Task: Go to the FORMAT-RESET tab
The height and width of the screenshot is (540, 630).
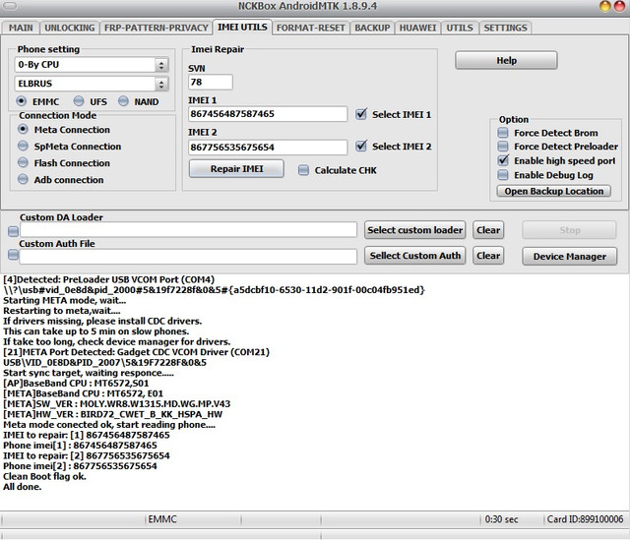Action: [x=311, y=28]
